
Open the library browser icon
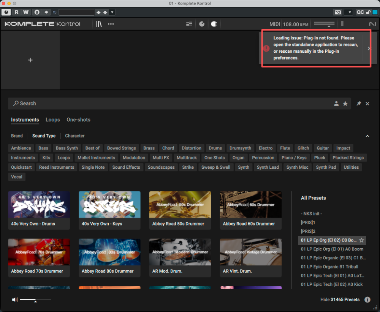pos(99,24)
